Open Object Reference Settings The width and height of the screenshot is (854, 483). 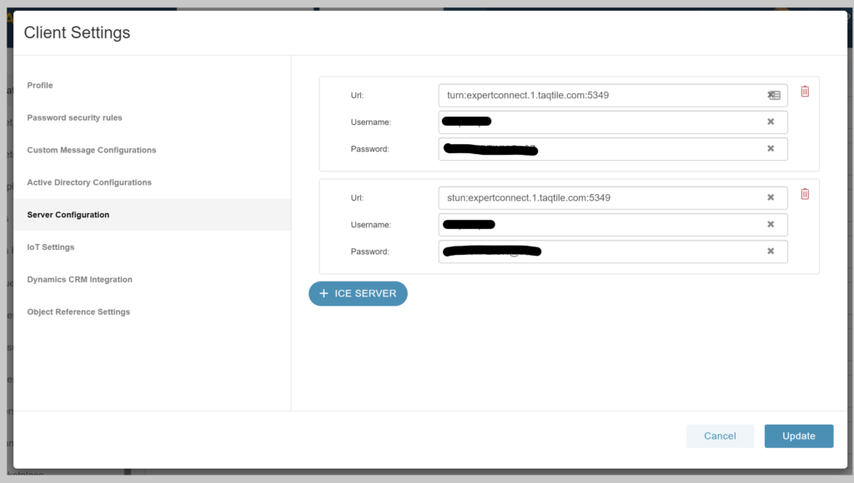pos(77,311)
